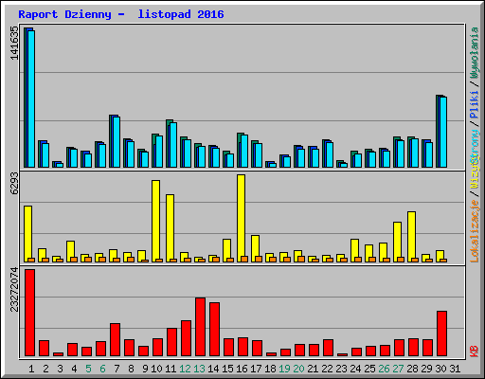Click the yellow bar for day 27
The height and width of the screenshot is (379, 485).
(397, 242)
